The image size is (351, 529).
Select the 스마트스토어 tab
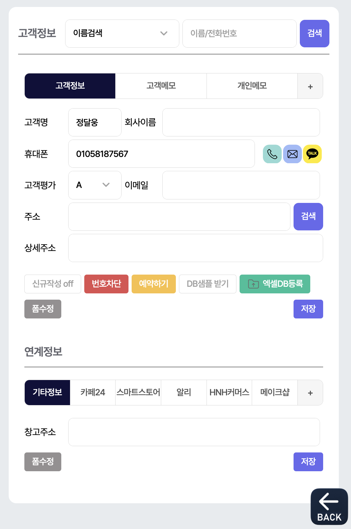(138, 393)
